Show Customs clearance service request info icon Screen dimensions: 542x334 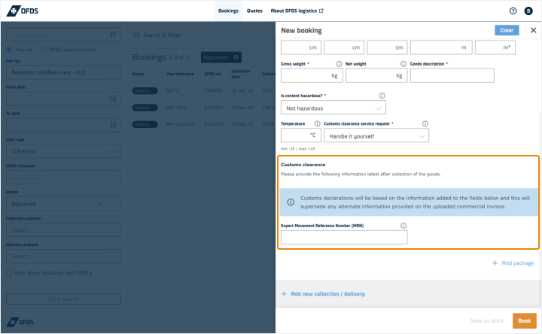pyautogui.click(x=425, y=123)
